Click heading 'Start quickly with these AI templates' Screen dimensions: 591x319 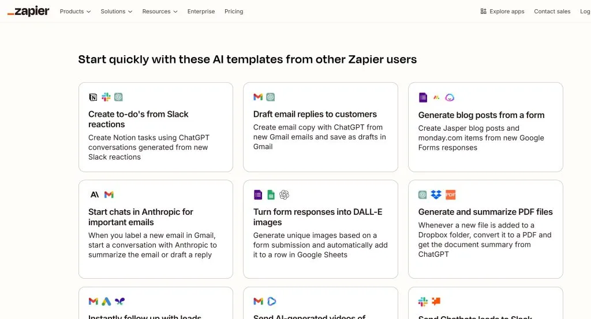[247, 59]
